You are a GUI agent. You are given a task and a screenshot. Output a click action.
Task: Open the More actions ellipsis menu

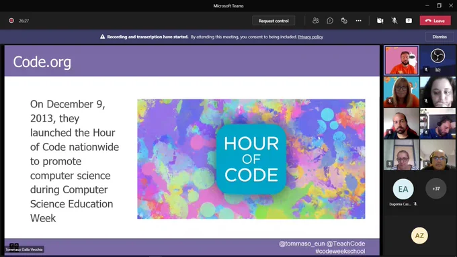click(358, 21)
